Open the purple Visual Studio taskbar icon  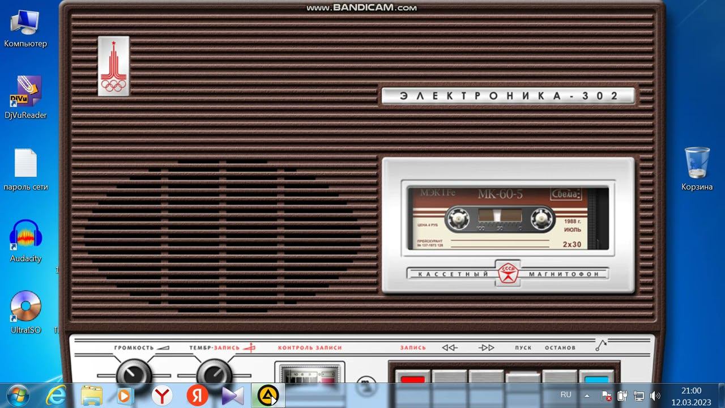233,396
